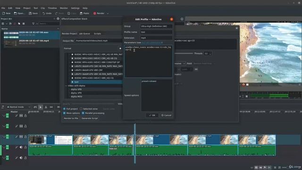
Task: Click the Save toolbar button
Action: click(x=34, y=13)
